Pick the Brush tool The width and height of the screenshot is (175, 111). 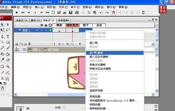coord(8,48)
